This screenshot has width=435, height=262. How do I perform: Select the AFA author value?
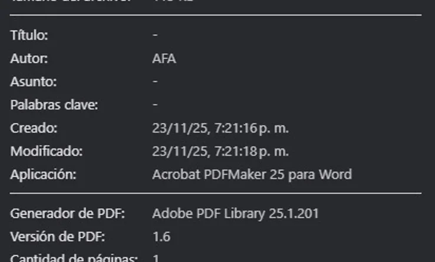pos(164,58)
